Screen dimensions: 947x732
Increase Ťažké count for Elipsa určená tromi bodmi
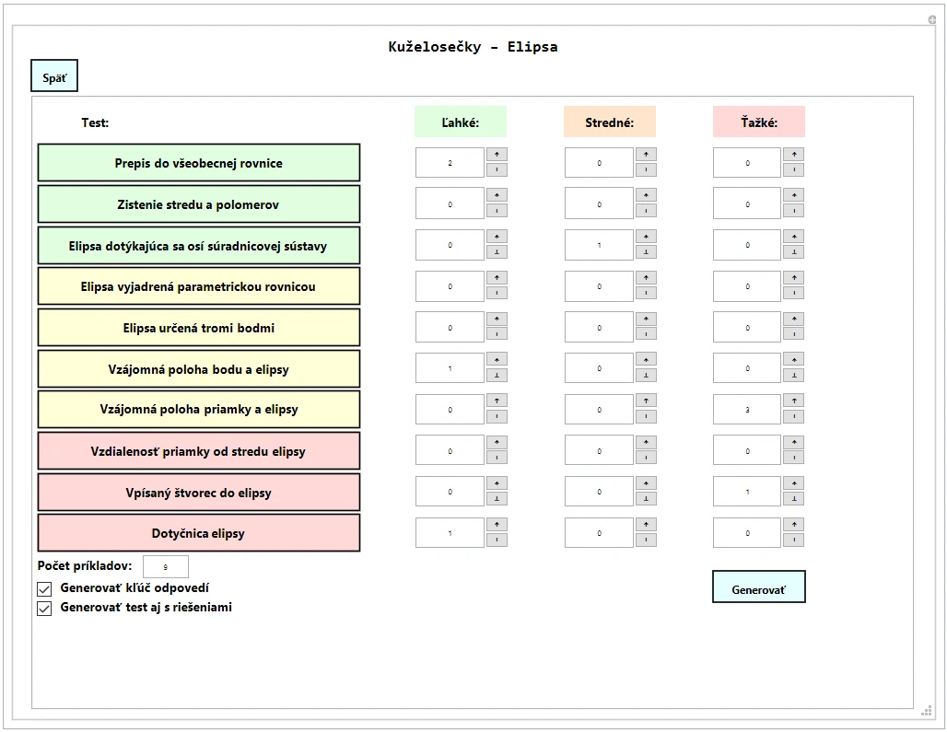pyautogui.click(x=793, y=319)
